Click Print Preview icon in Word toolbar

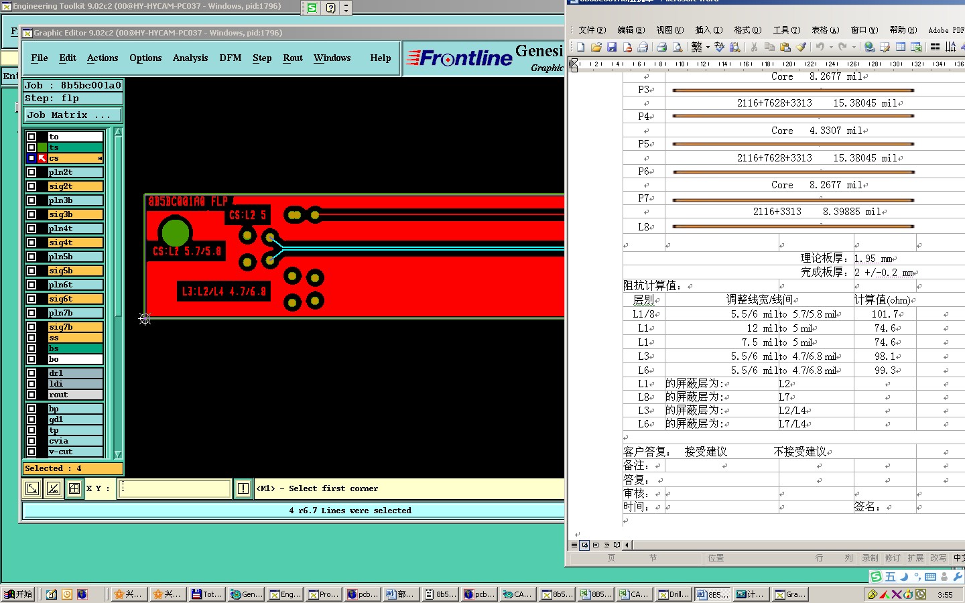tap(678, 47)
